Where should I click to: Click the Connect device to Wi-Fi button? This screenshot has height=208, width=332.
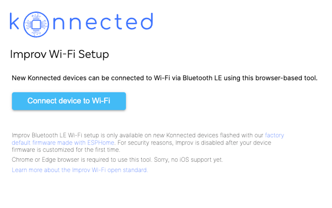69,101
